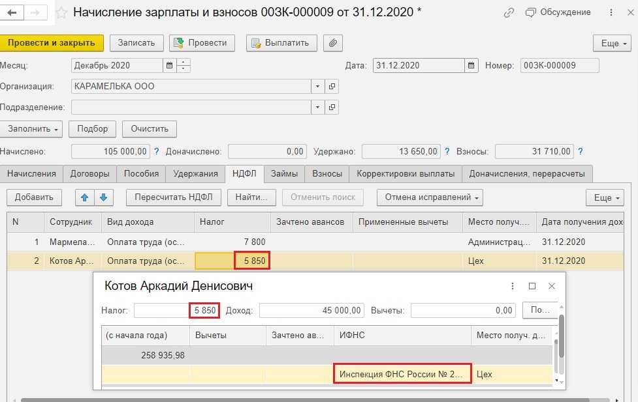Open the Подразделение record card
The image size is (638, 402).
click(332, 108)
